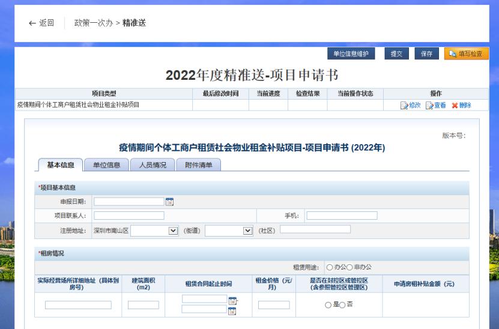Switch to the 单位信息 tab
Viewport: 499px width, 329px height.
pyautogui.click(x=106, y=165)
